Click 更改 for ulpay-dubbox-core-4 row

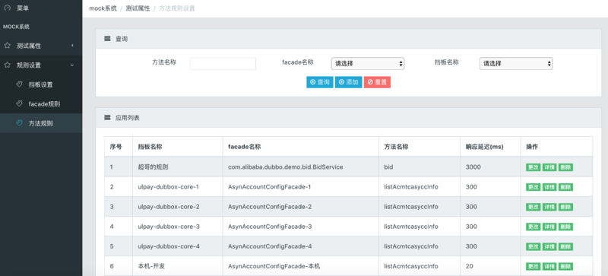point(534,246)
